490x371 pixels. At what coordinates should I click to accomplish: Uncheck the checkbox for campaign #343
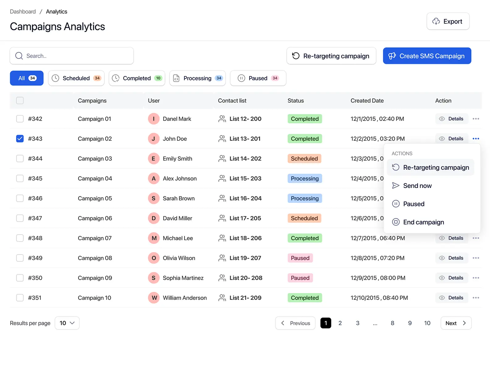click(20, 139)
